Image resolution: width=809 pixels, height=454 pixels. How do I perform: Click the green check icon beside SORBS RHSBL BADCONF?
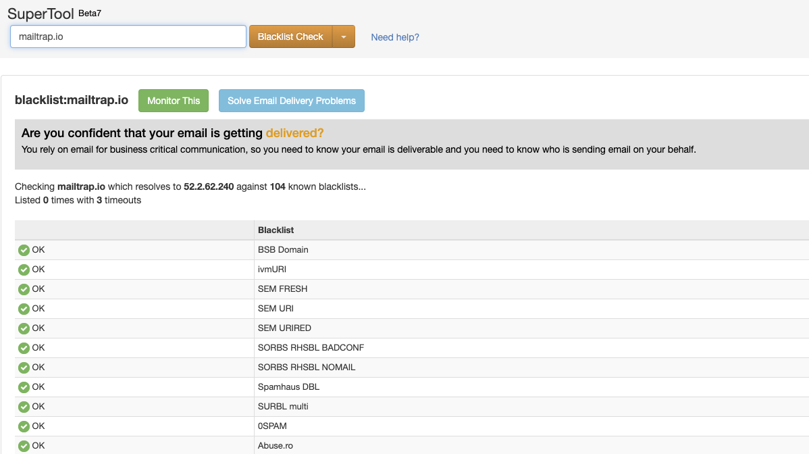point(24,348)
